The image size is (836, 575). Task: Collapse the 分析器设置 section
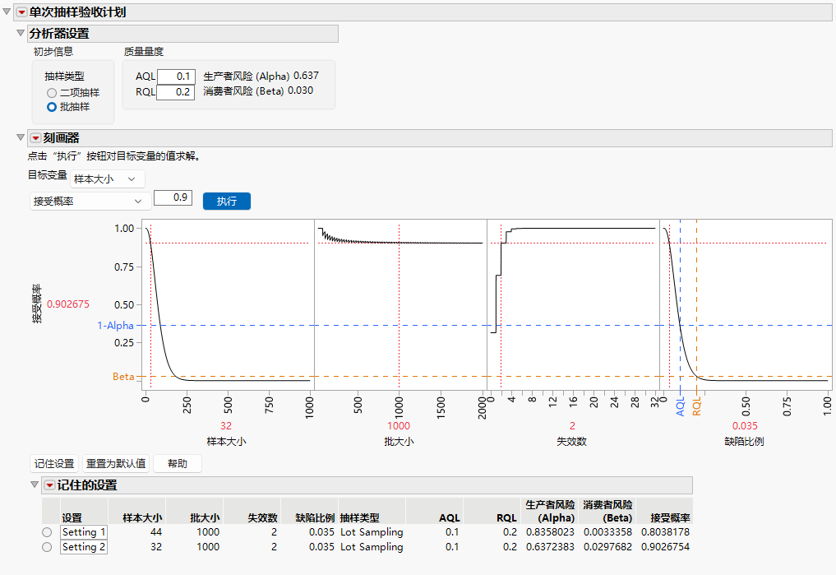(x=21, y=33)
